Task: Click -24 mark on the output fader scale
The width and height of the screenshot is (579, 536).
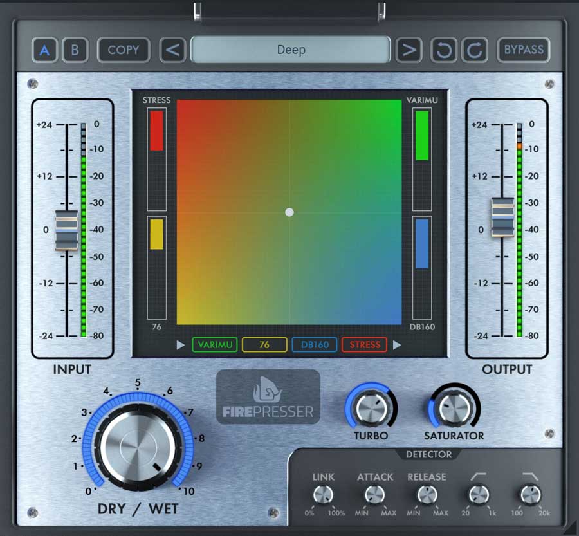Action: [481, 336]
